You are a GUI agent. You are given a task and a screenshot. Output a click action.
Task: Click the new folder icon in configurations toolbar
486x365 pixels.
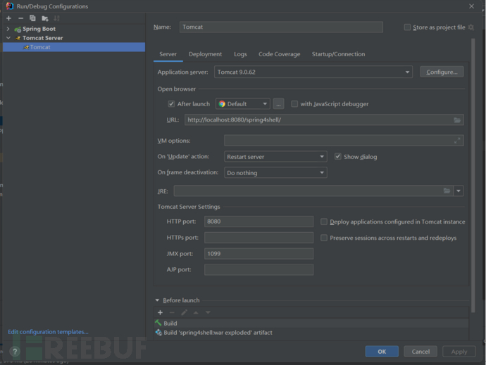[45, 18]
